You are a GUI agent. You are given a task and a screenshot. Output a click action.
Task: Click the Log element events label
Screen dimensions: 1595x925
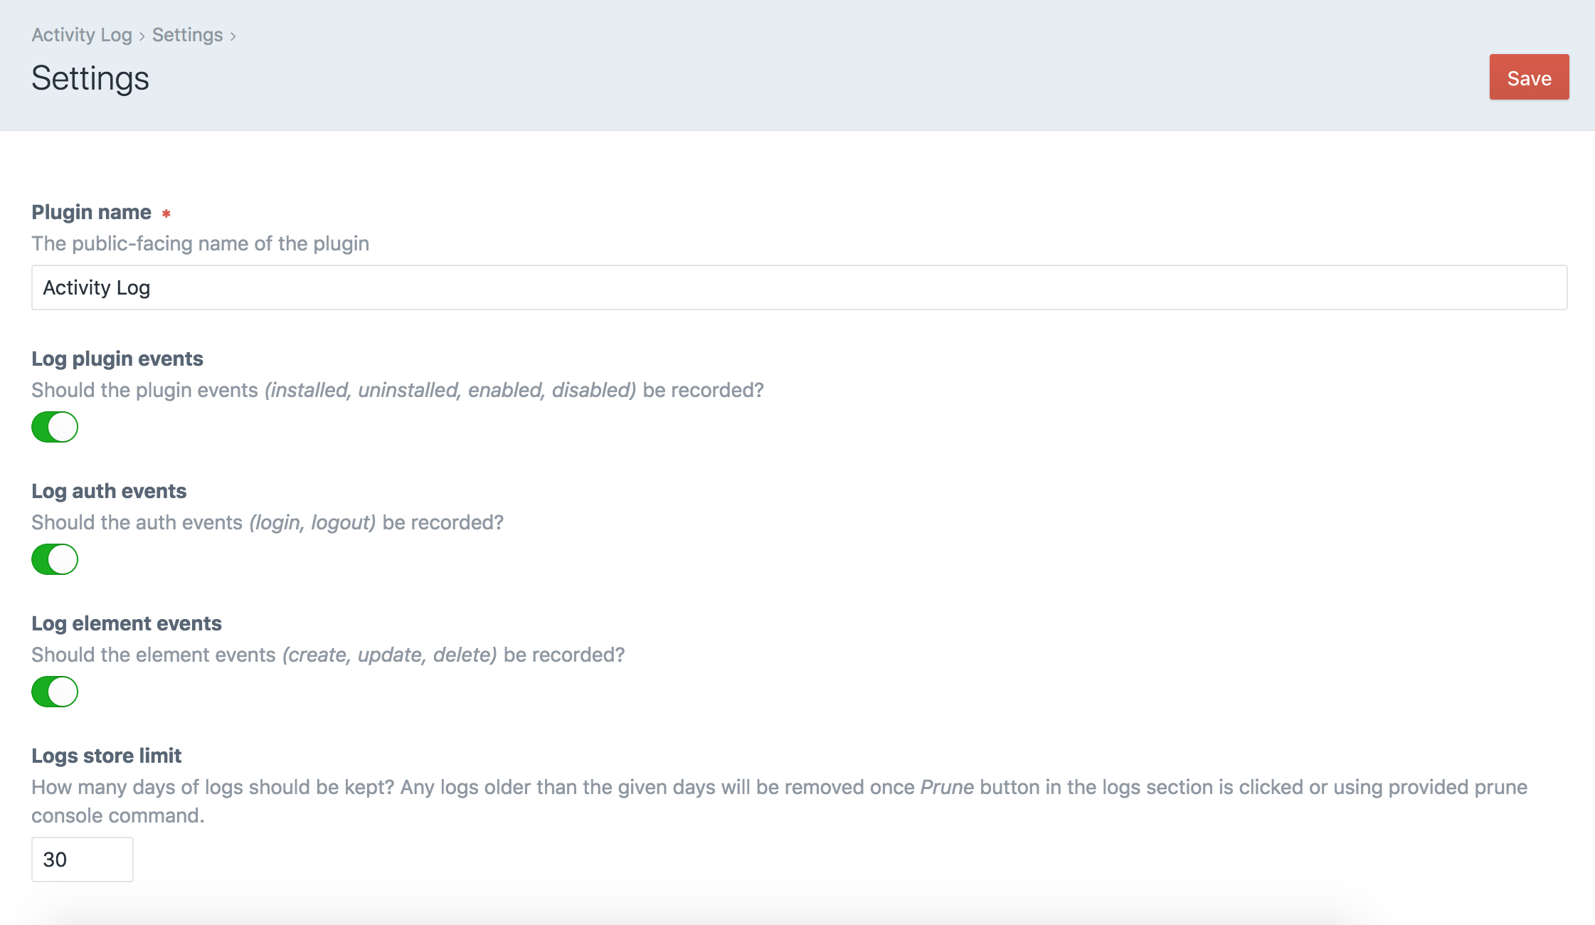(x=127, y=623)
